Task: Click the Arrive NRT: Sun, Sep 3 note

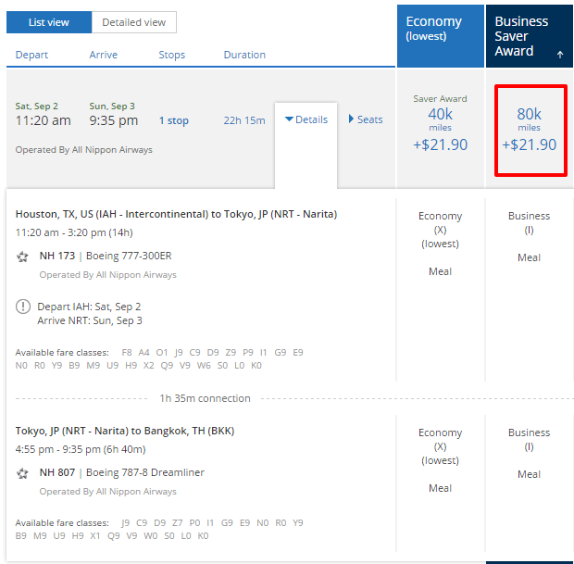Action: (x=90, y=320)
